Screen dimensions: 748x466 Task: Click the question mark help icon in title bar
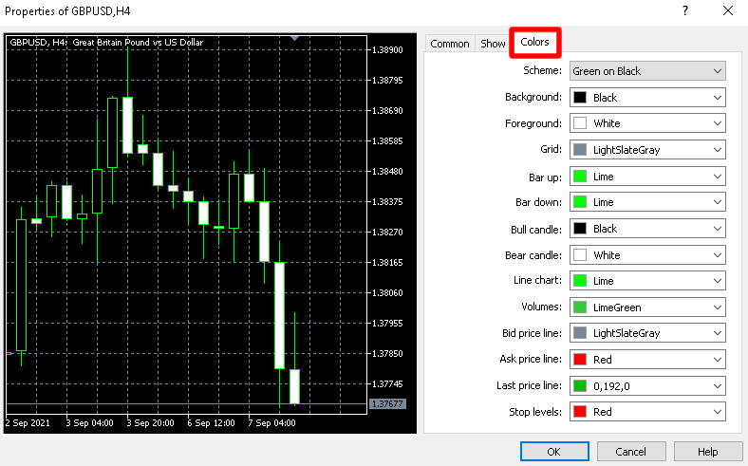(685, 11)
